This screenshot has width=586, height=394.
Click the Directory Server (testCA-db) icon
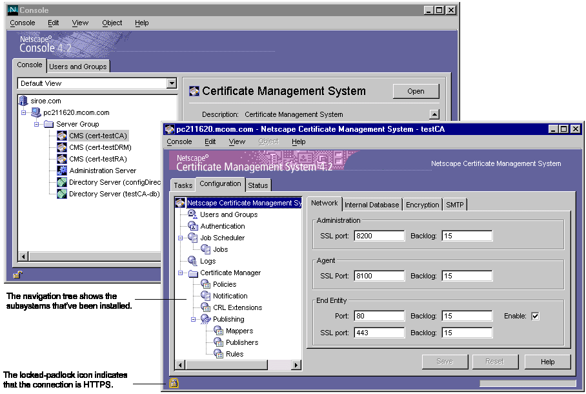(x=62, y=194)
